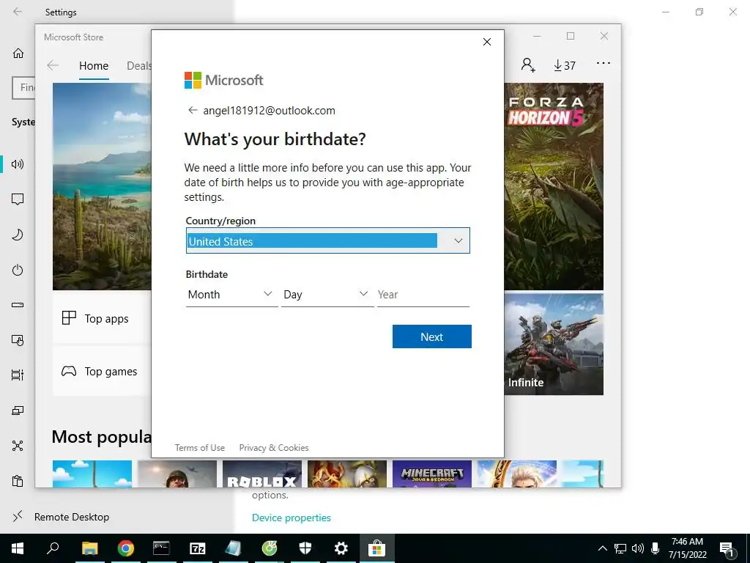Click the Year input field
Screen dimensions: 750x563
point(423,295)
